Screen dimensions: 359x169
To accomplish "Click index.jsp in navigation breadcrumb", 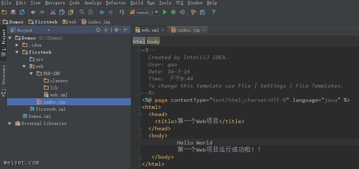I will click(96, 22).
